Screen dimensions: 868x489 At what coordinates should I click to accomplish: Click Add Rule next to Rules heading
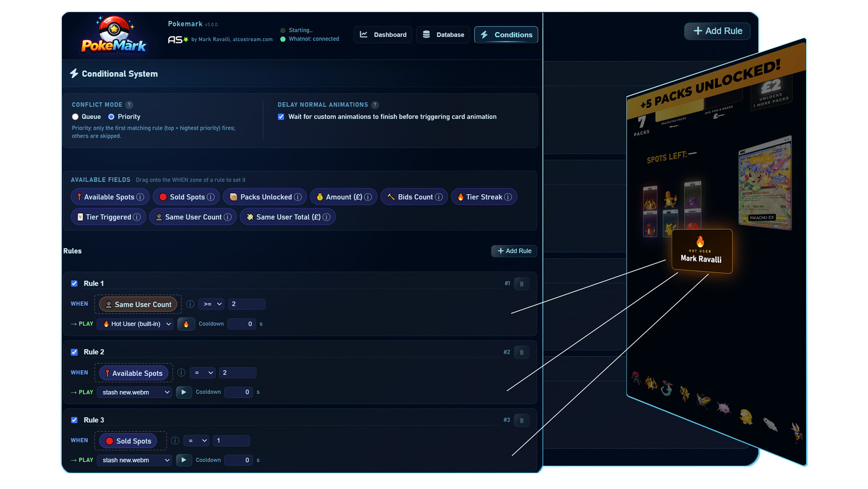(514, 251)
